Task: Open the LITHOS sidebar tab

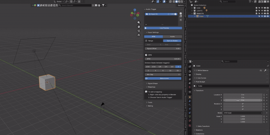Action: coord(185,114)
